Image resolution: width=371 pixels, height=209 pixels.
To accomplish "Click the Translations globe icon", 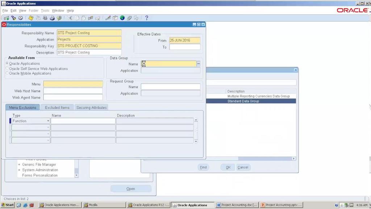I will pyautogui.click(x=122, y=18).
